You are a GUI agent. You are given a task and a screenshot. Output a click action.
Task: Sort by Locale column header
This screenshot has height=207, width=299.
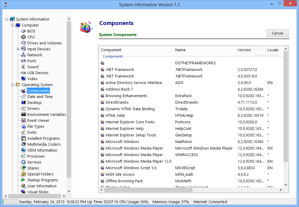pyautogui.click(x=274, y=50)
